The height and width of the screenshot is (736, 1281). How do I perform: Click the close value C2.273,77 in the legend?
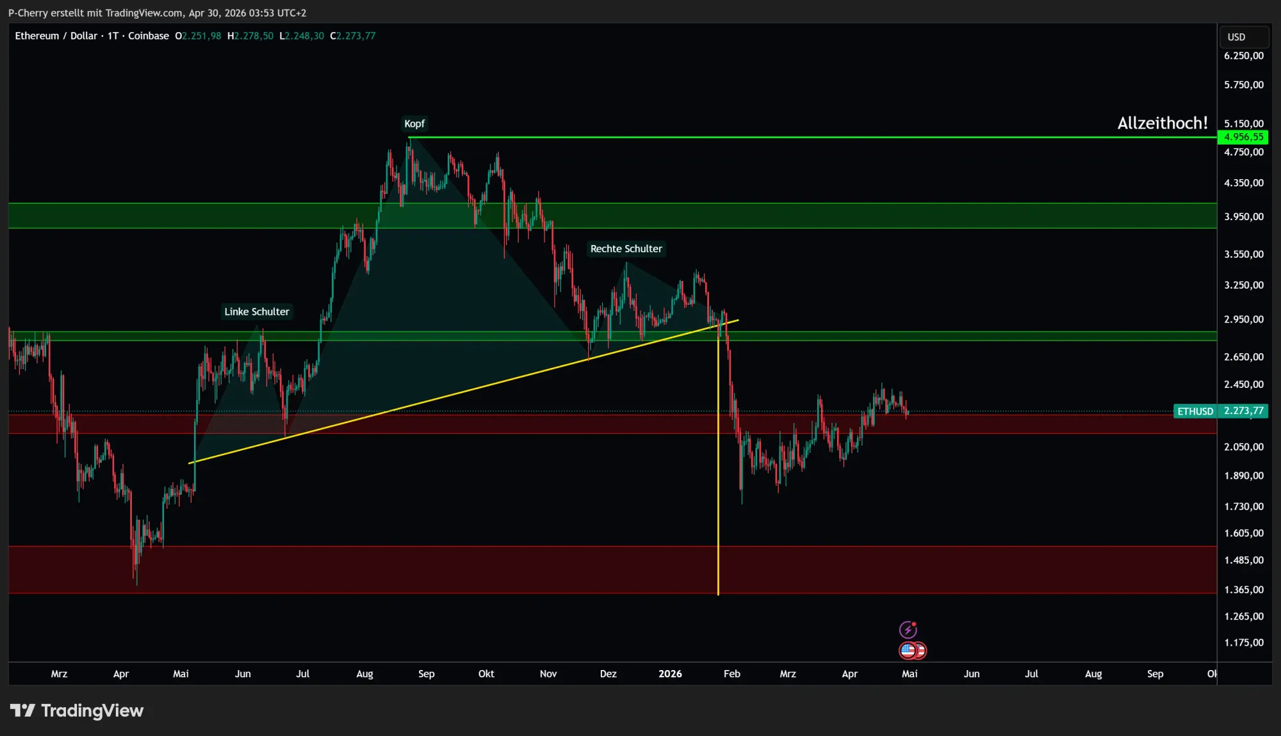point(354,36)
